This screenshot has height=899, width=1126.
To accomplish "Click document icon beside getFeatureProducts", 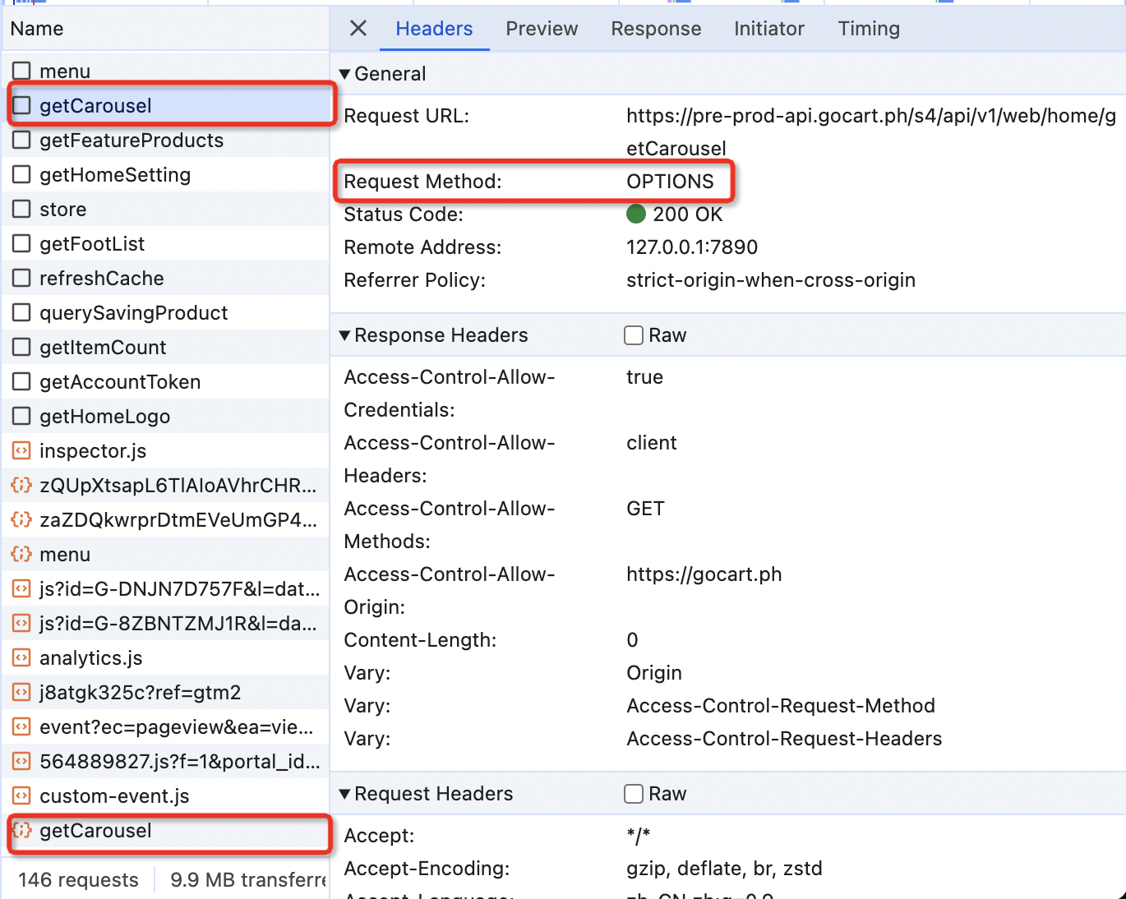I will (x=21, y=141).
